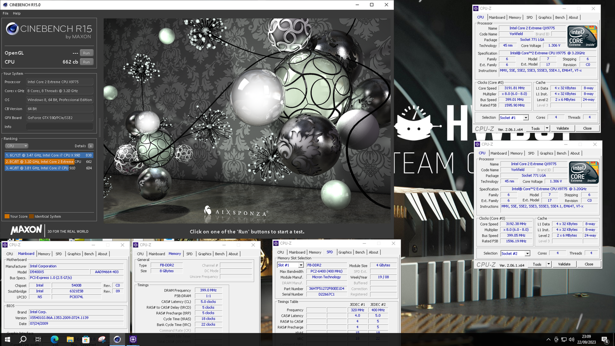Click DRAM Frequency value 399.0 MHz
The height and width of the screenshot is (346, 615).
coord(208,290)
